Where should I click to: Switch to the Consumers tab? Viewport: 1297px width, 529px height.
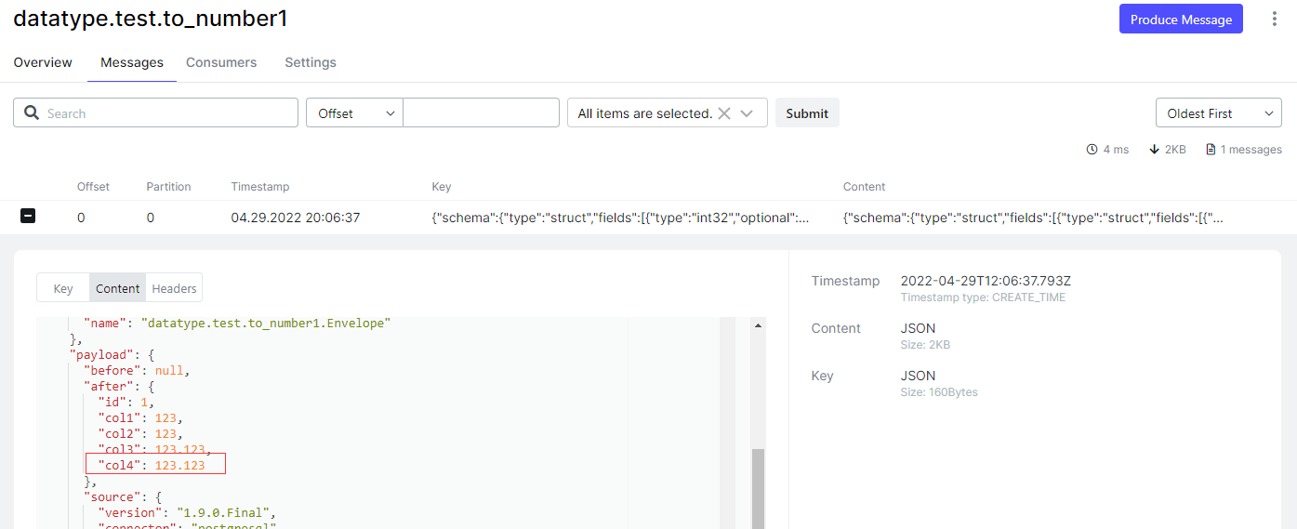(x=221, y=62)
